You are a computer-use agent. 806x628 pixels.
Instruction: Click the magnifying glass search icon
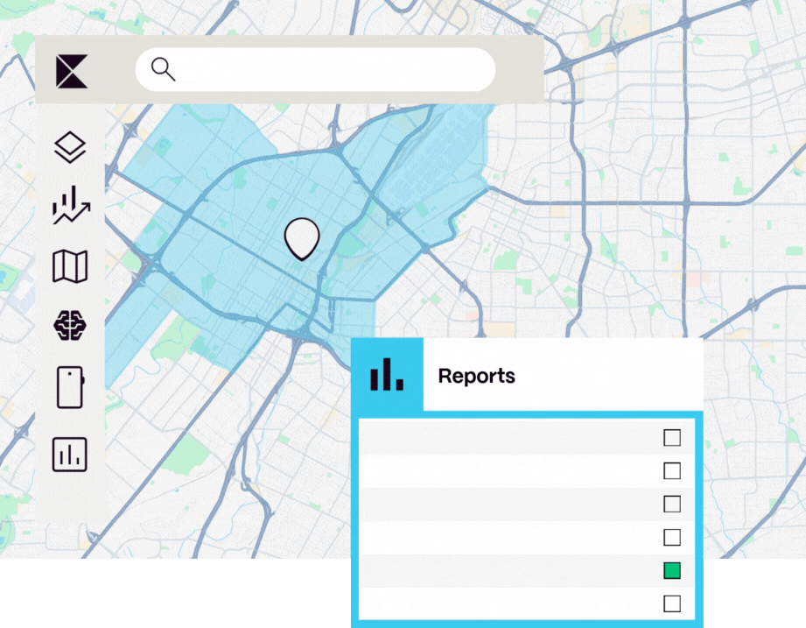click(163, 68)
